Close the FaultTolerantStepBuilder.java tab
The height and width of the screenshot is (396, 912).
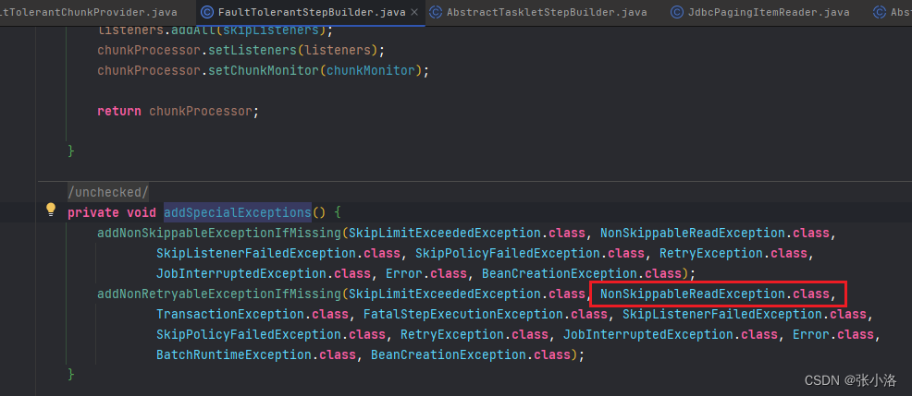[413, 12]
